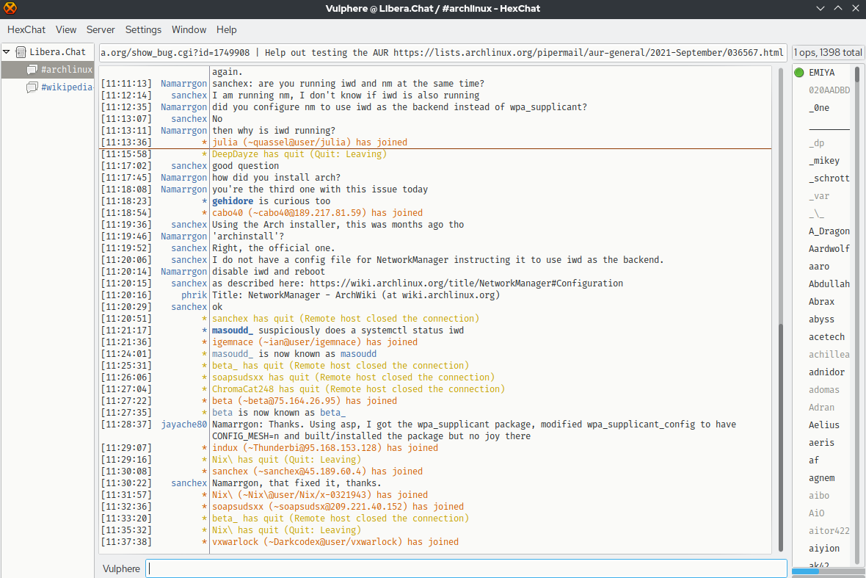Click the ops and total user count label
The image size is (866, 578).
click(826, 53)
